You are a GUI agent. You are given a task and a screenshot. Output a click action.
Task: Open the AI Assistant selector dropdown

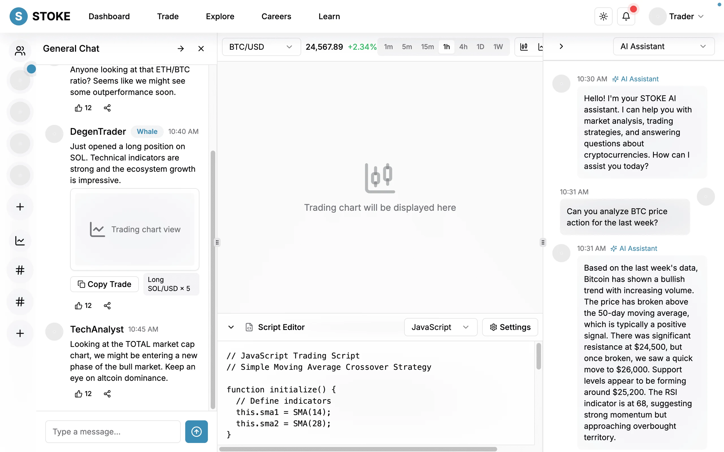click(663, 46)
